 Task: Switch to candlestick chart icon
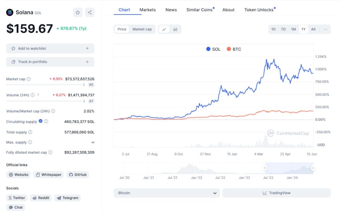pyautogui.click(x=175, y=29)
